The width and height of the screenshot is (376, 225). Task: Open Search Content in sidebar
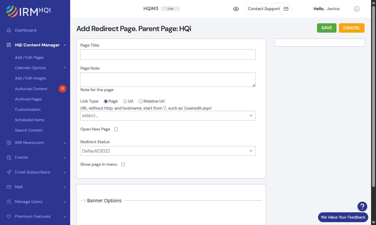pos(29,130)
